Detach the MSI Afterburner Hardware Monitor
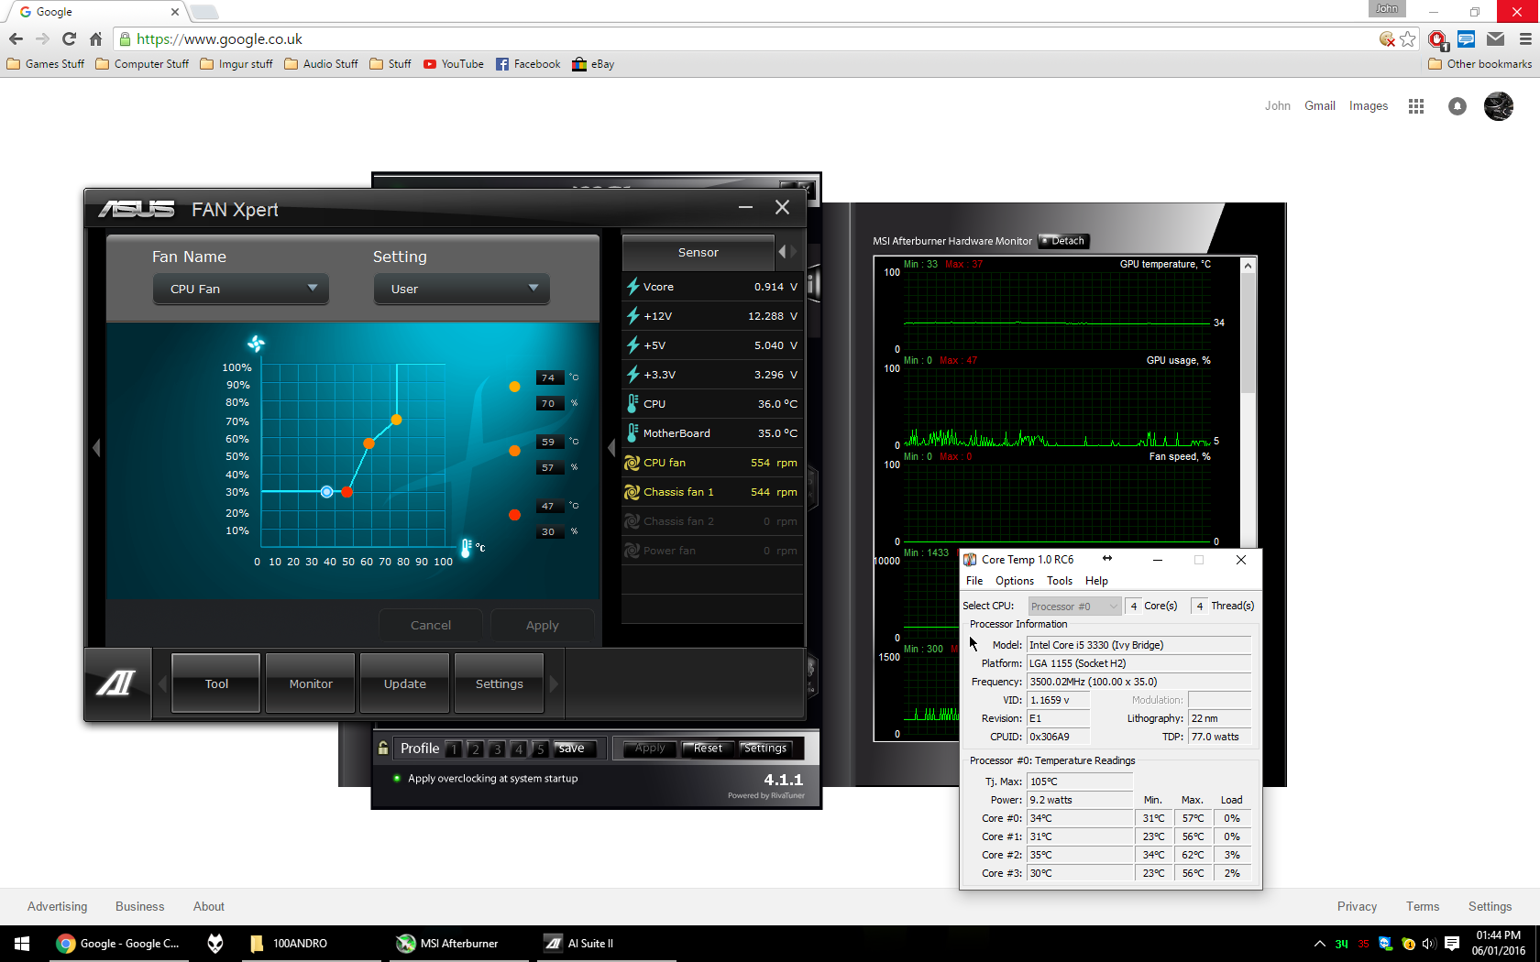Screen dimensions: 1540x962 [1063, 241]
